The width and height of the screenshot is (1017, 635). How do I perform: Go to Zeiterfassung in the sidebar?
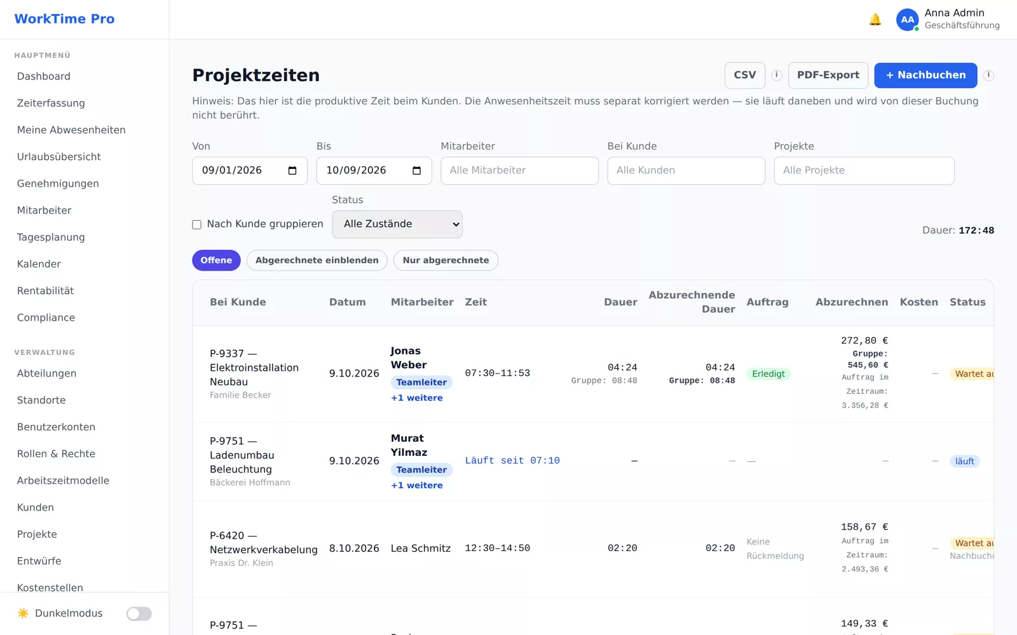pyautogui.click(x=51, y=103)
